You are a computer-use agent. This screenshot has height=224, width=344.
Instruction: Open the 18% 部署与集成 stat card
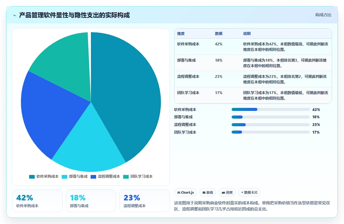(91, 201)
